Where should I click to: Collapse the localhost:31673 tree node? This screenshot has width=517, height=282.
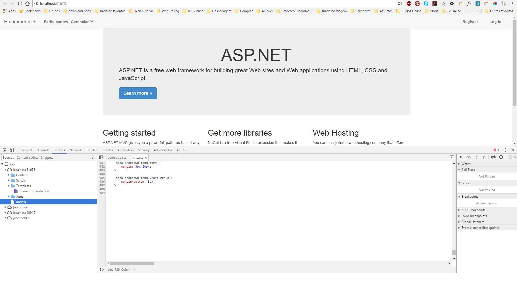[5, 169]
